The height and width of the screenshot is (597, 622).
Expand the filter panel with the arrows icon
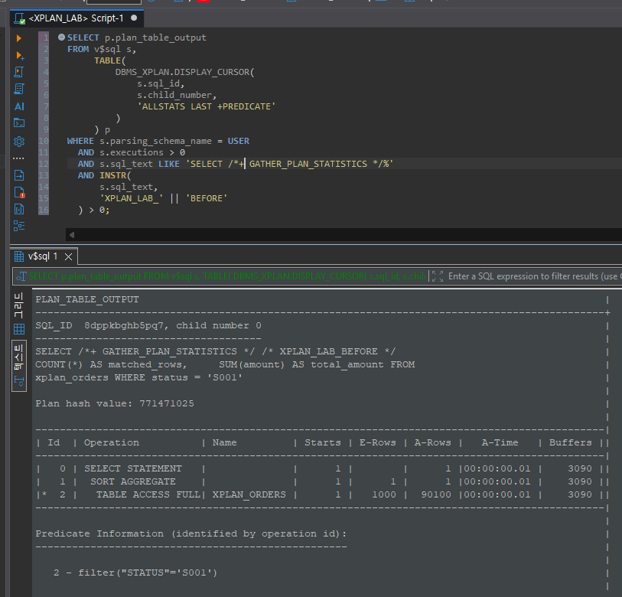pos(437,276)
